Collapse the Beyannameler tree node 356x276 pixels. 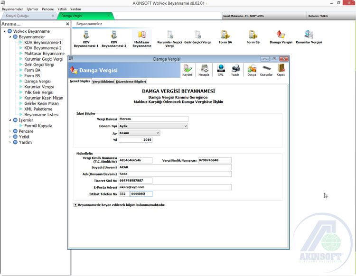10,37
